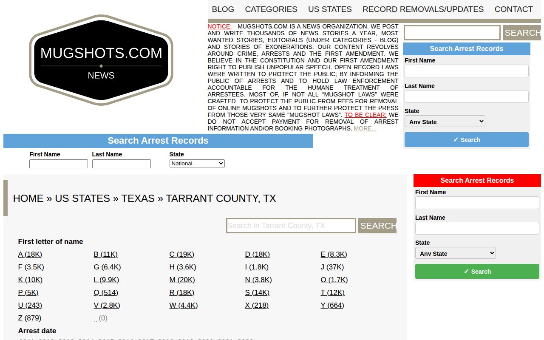
Task: Open RECORD REMOVALS/UPDATES page
Action: tap(423, 9)
